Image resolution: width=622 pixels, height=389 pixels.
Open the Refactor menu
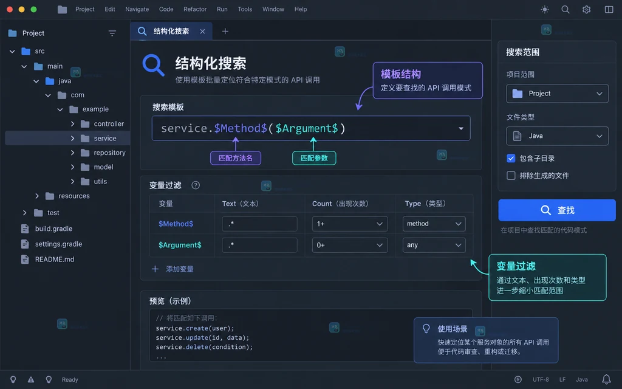pyautogui.click(x=195, y=9)
